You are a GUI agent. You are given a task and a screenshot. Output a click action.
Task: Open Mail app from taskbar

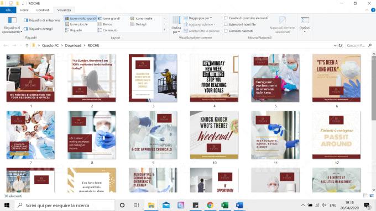pos(166,205)
